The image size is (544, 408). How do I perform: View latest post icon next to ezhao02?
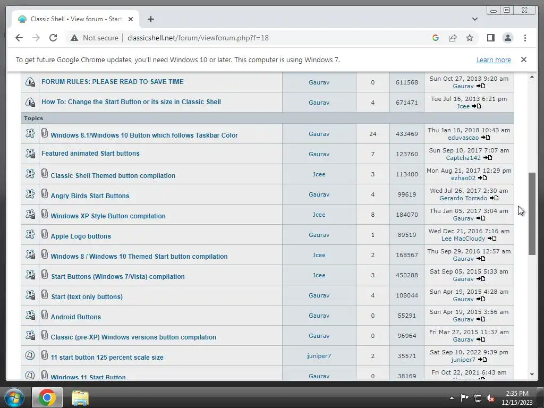pos(482,177)
